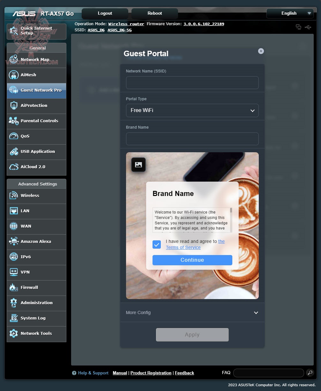Open the Product Registration link
The width and height of the screenshot is (321, 391).
point(151,373)
